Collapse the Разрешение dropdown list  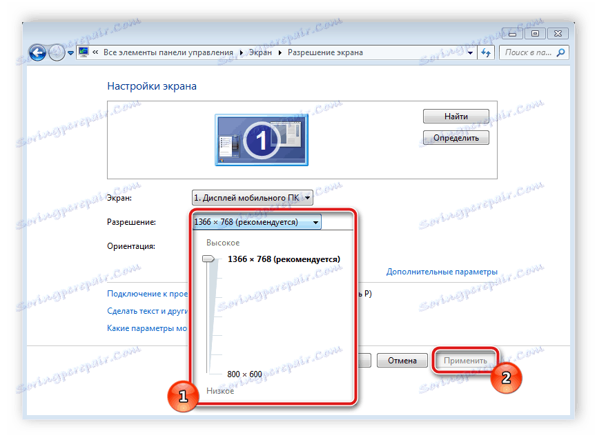(315, 222)
